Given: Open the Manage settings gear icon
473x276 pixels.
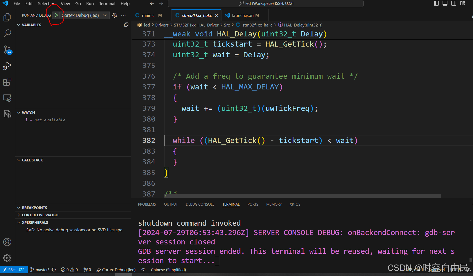Looking at the screenshot, I should pos(7,258).
